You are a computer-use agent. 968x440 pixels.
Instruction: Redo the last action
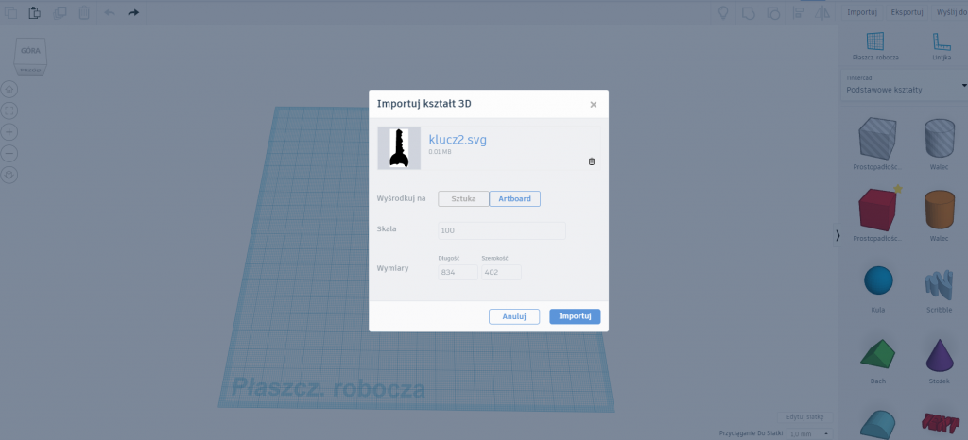(133, 12)
